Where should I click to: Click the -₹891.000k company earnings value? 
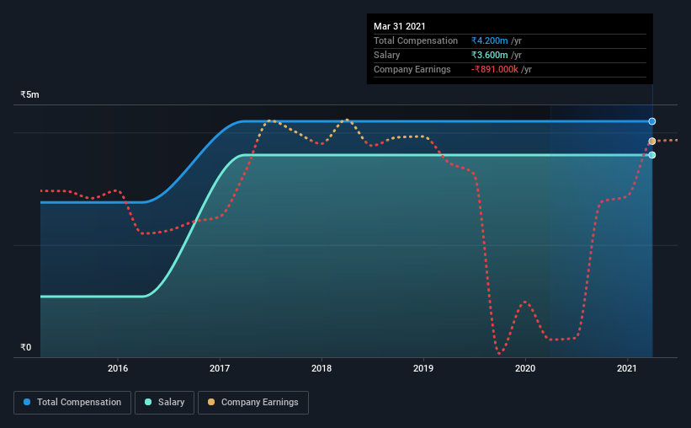494,69
